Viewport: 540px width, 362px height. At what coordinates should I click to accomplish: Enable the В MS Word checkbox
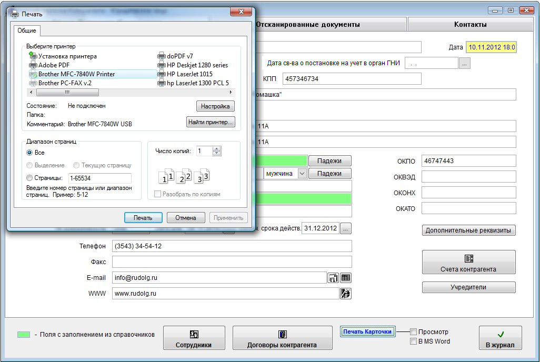click(x=414, y=341)
